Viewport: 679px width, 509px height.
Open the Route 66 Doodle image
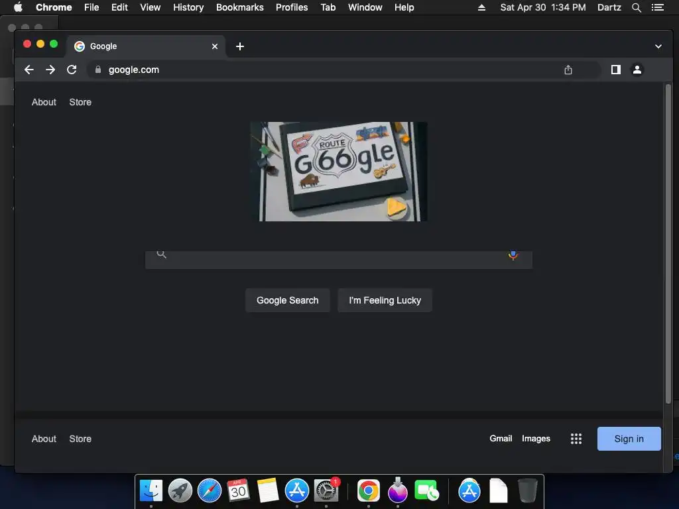(x=339, y=172)
